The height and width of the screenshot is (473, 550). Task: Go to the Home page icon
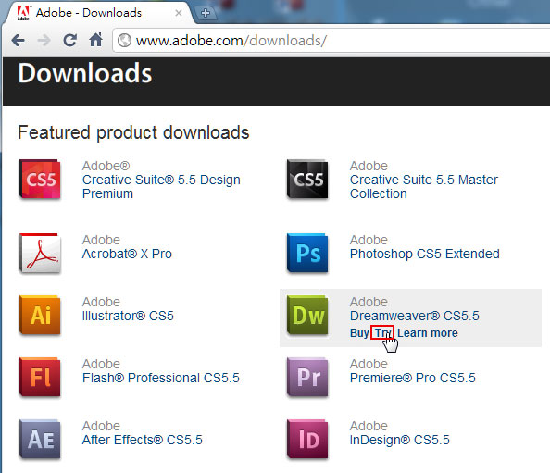pyautogui.click(x=95, y=40)
